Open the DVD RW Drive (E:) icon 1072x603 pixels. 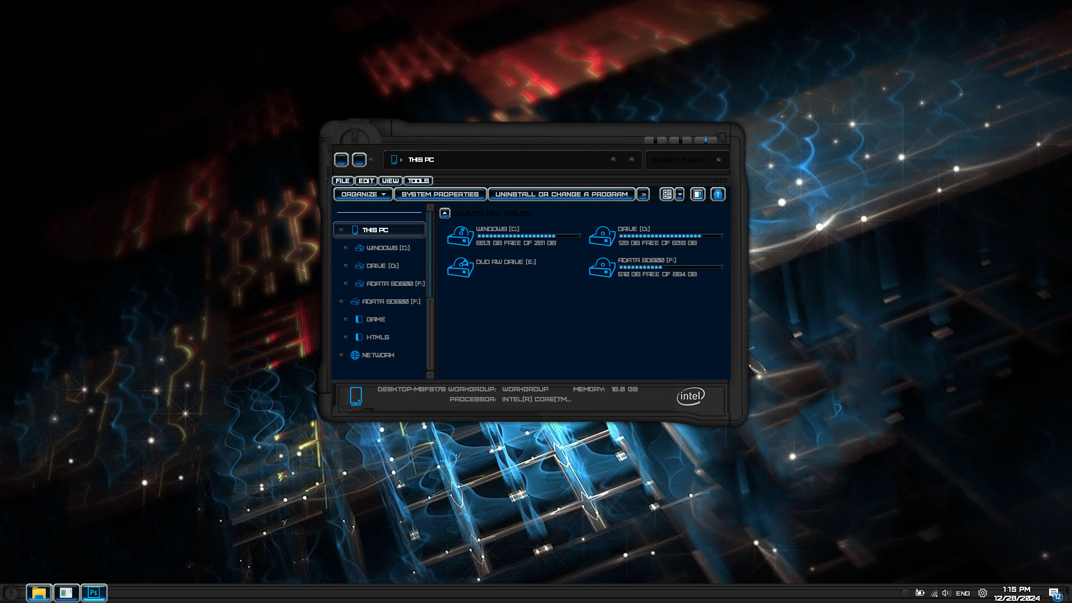click(x=460, y=267)
